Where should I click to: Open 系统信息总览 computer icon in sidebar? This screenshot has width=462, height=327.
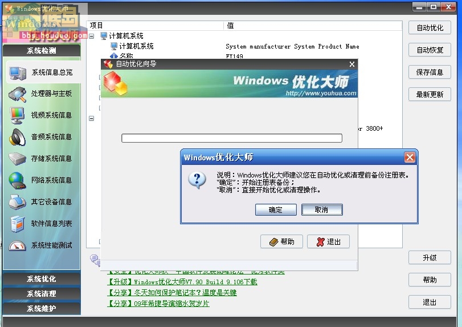click(x=18, y=72)
